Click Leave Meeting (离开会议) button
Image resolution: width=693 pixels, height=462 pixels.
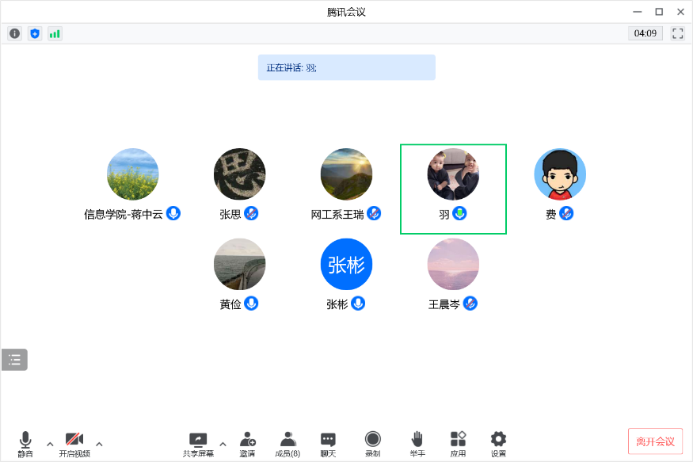pos(655,441)
